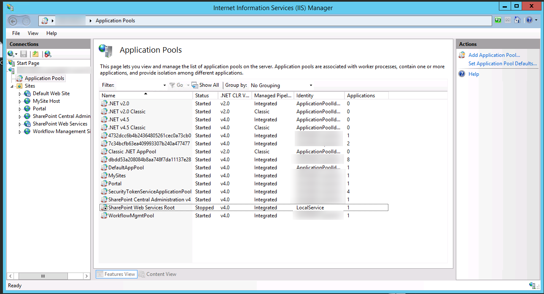Click the Save Connections disk icon
This screenshot has height=294, width=544.
pyautogui.click(x=24, y=53)
